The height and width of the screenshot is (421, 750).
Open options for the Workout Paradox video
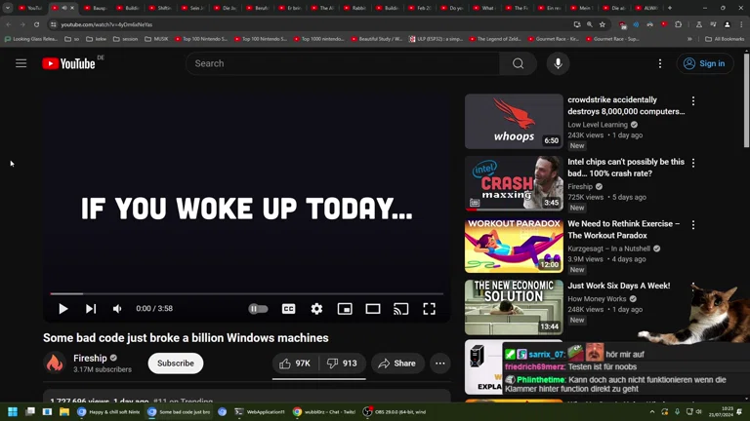click(693, 225)
